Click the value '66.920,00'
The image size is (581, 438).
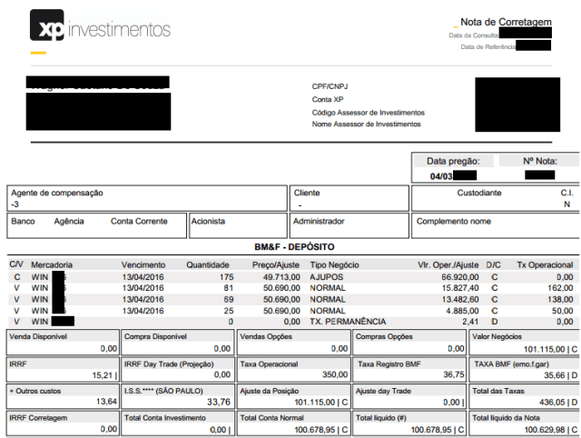tap(460, 277)
